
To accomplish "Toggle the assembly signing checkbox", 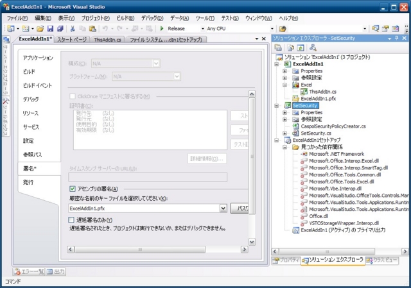I will coord(73,189).
